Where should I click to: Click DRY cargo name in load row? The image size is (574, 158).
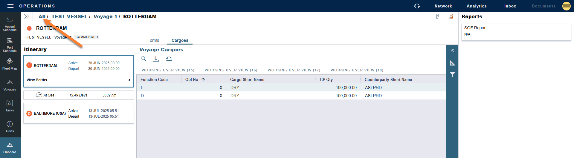click(235, 88)
